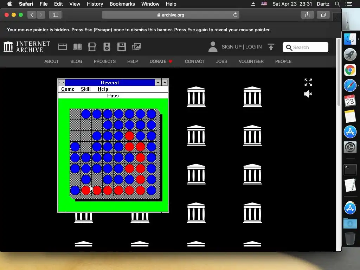
Task: Open the JOBS link
Action: pos(221,62)
